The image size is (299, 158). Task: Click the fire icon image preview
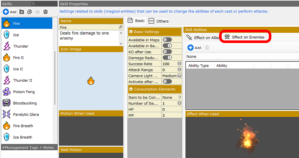(90, 80)
